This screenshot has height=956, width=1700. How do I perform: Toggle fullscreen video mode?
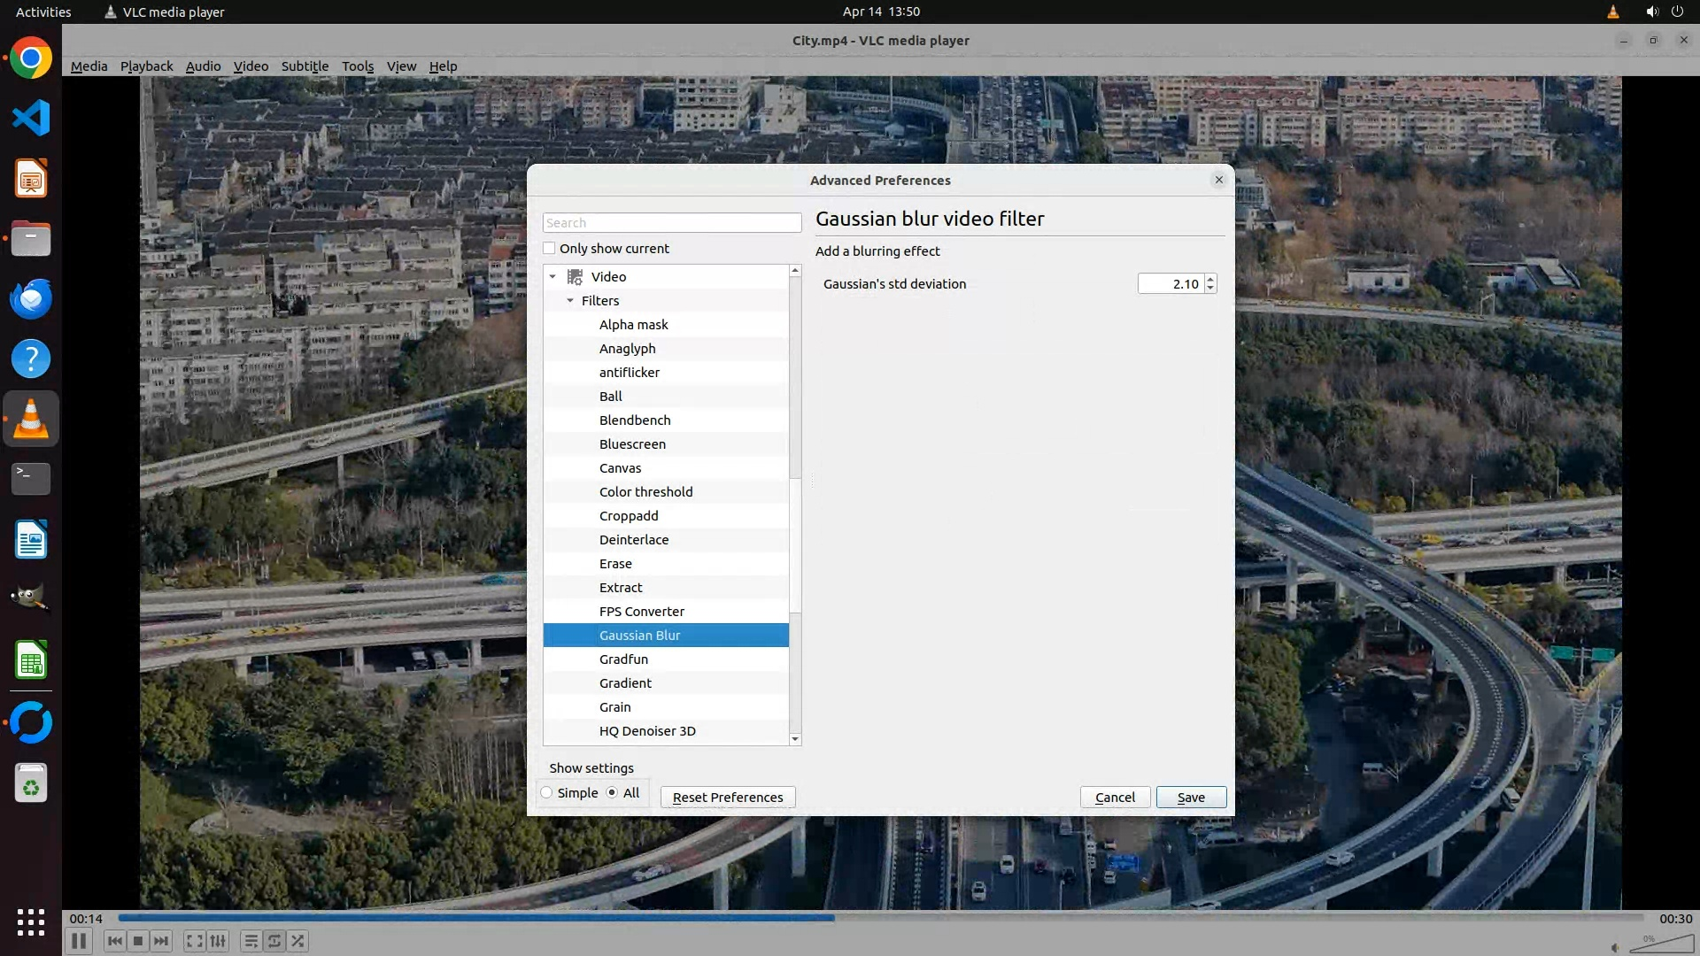click(x=194, y=941)
